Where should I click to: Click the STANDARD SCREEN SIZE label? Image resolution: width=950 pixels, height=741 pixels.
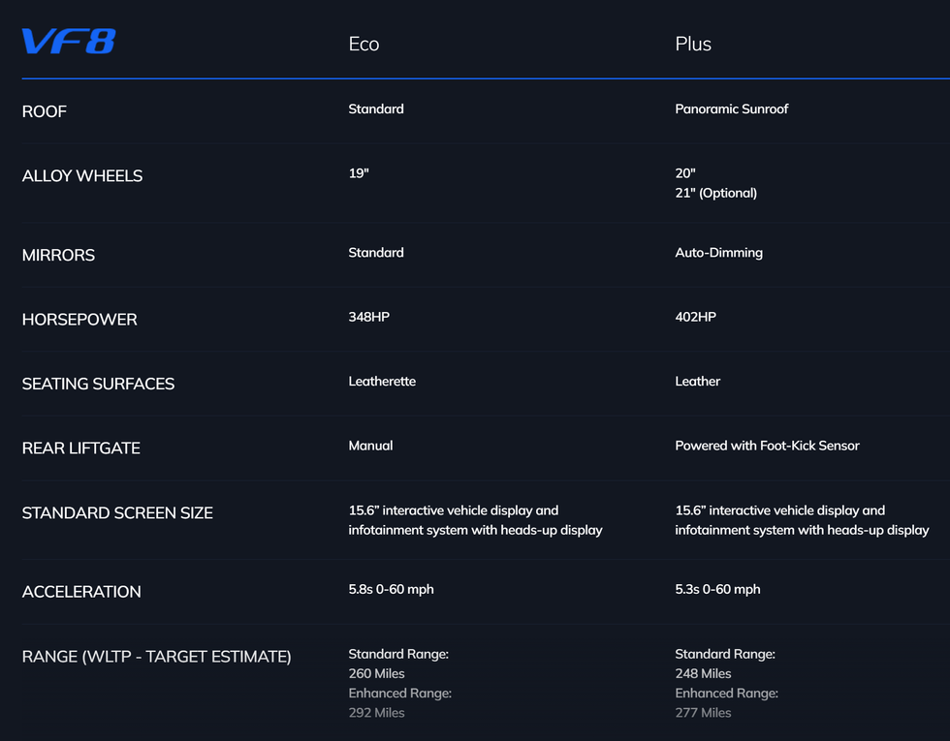[x=117, y=512]
